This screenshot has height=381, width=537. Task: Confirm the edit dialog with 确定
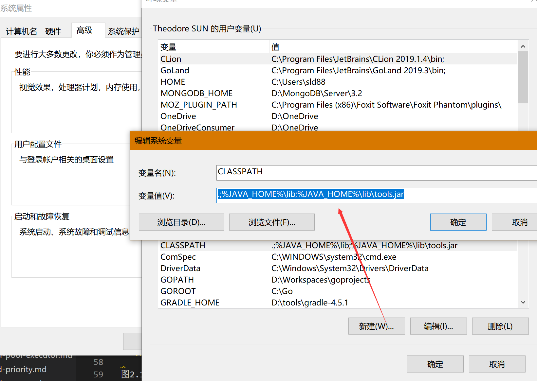(458, 222)
